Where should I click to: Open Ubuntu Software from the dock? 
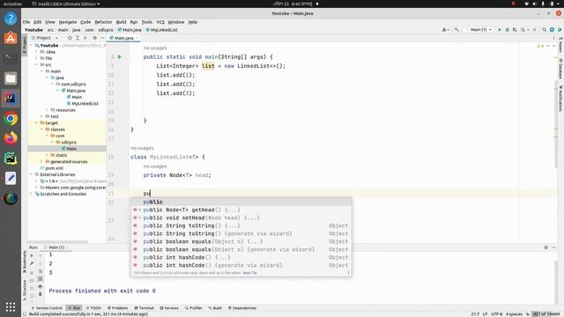coord(11,38)
